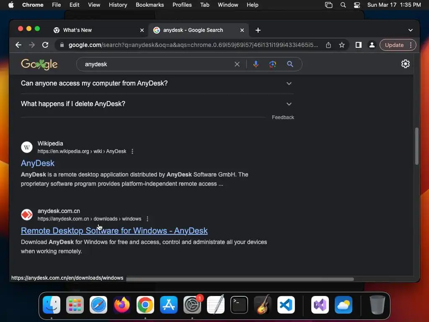This screenshot has width=429, height=322.
Task: Close the anydesk - Google Search tab
Action: pos(242,30)
